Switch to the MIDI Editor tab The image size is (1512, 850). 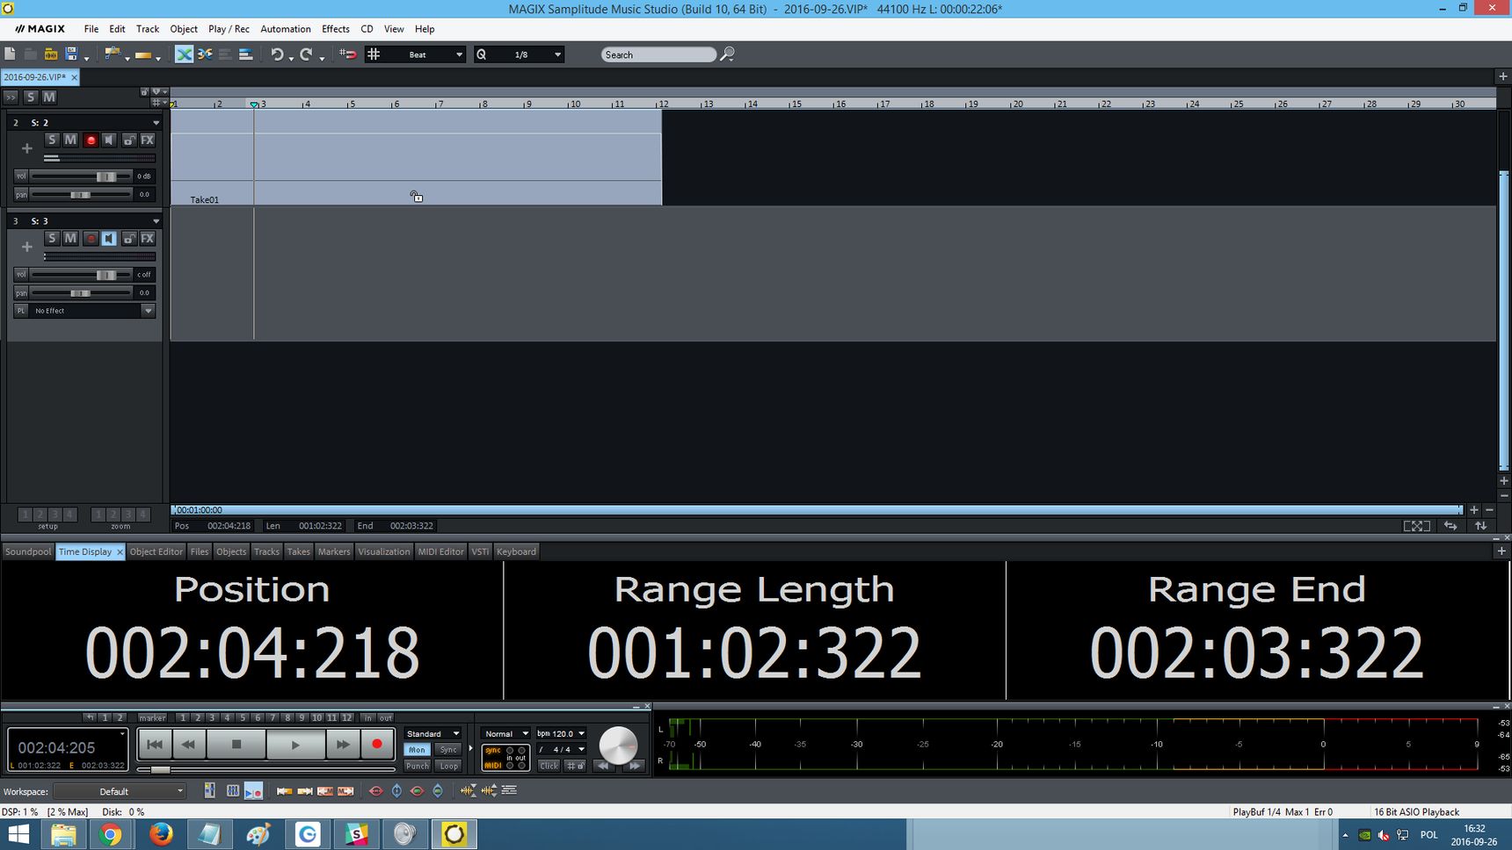click(440, 551)
